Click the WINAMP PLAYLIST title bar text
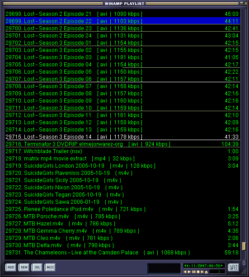Screen dimensions: 249x277 (x=124, y=4)
